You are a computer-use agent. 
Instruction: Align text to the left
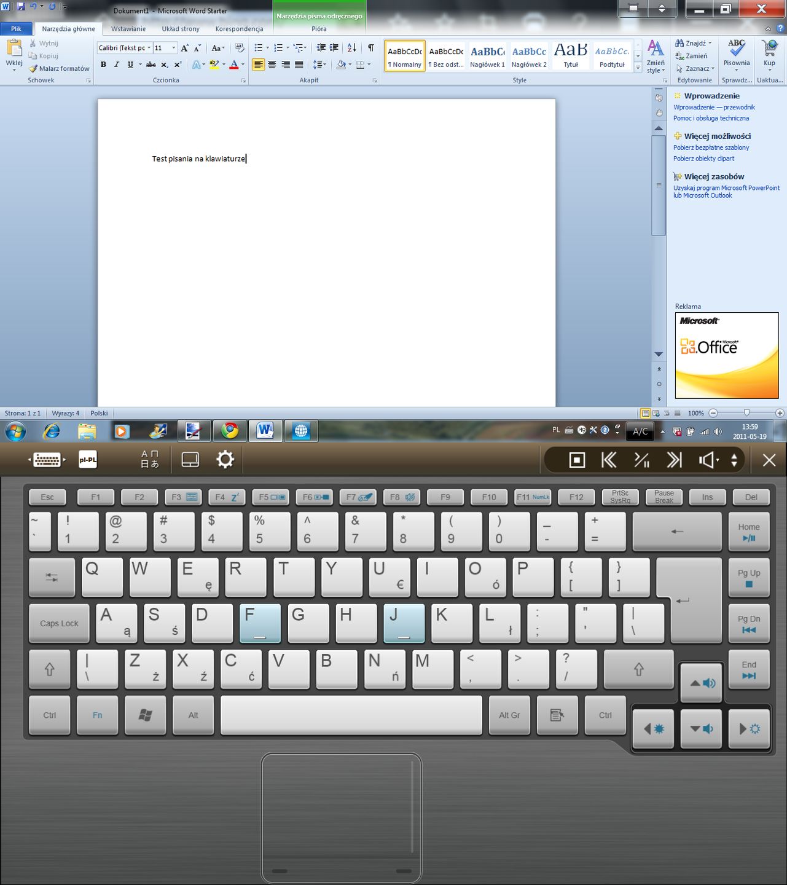[x=258, y=65]
